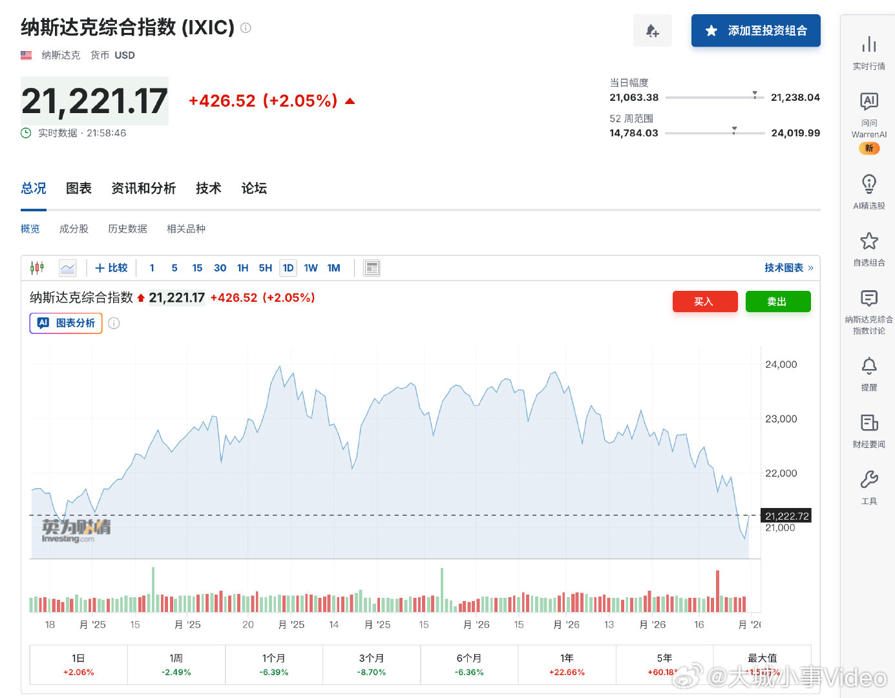
Task: Open the 论坛 tab
Action: 253,188
